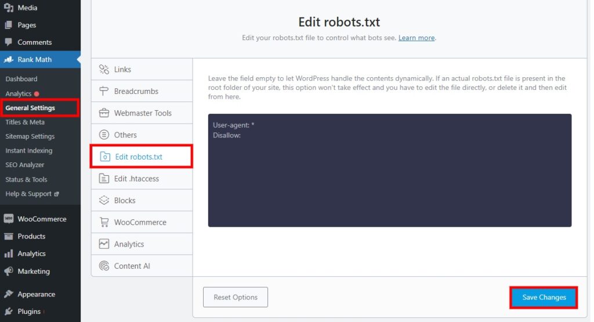Click the red notification dot next to Analytics
594x322 pixels.
(x=37, y=93)
